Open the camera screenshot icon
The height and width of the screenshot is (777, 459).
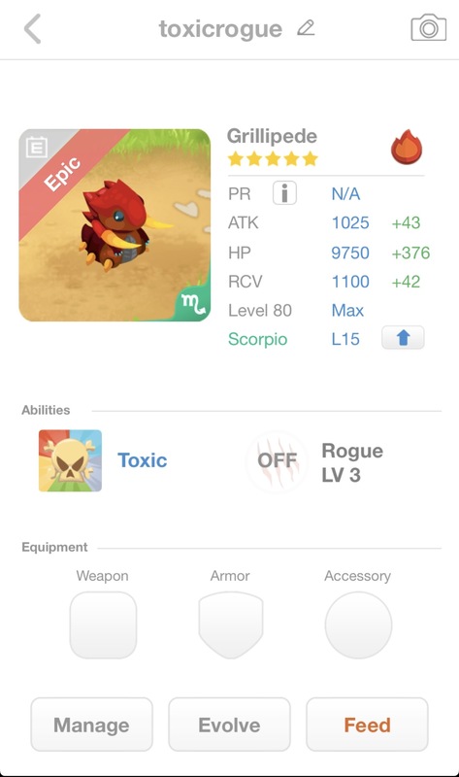(428, 28)
